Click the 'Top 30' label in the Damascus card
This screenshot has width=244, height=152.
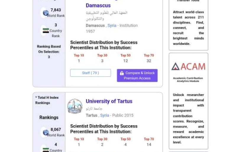tap(102, 55)
